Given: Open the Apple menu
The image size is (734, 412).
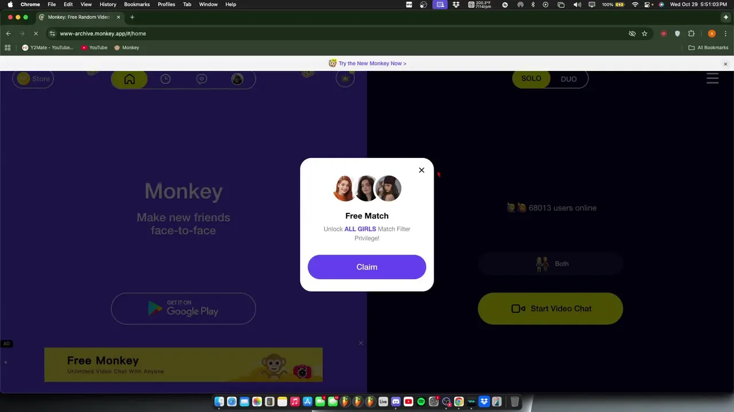Looking at the screenshot, I should 10,5.
